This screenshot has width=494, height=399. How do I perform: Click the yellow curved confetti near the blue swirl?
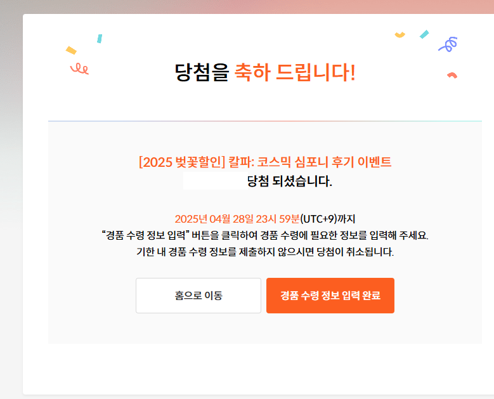pos(400,35)
